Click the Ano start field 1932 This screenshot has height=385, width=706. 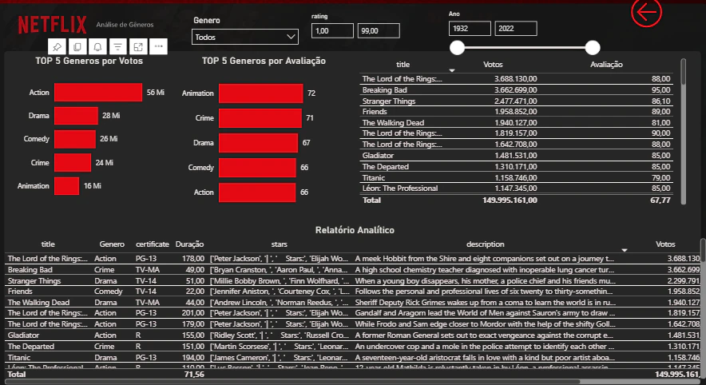coord(470,29)
